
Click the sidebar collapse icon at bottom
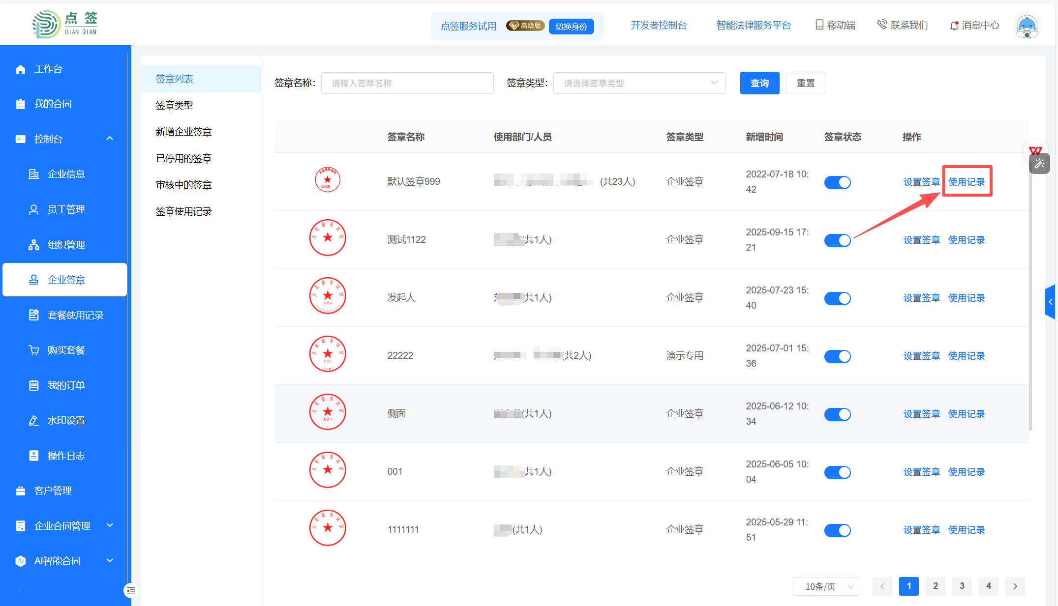click(x=130, y=590)
